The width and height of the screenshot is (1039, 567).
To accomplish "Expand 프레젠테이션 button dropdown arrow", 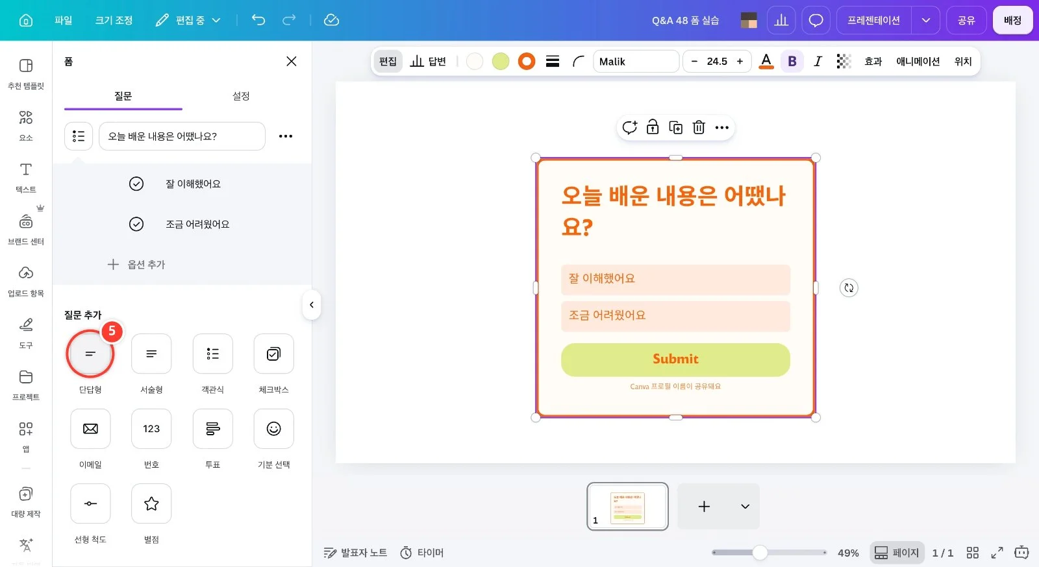I will (x=926, y=20).
